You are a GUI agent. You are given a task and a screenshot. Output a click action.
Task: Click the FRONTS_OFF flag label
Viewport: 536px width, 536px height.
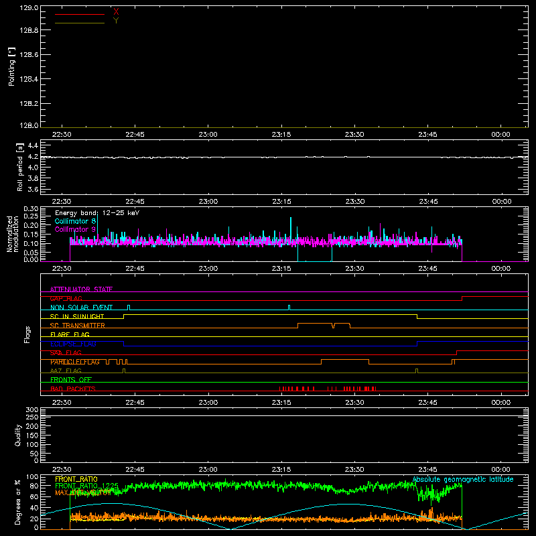click(x=71, y=380)
